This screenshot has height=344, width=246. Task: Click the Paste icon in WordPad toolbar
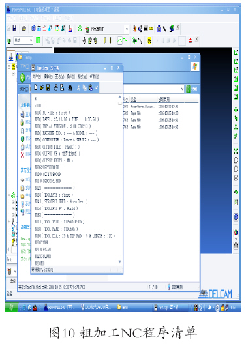click(x=90, y=87)
